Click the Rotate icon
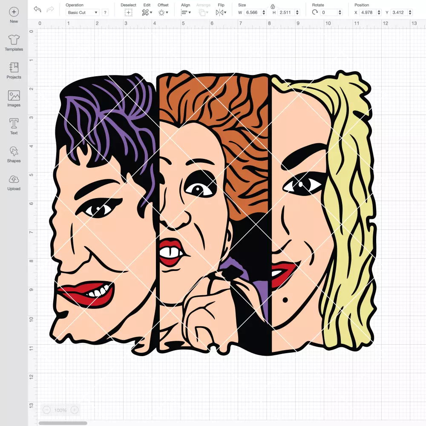 click(x=315, y=12)
